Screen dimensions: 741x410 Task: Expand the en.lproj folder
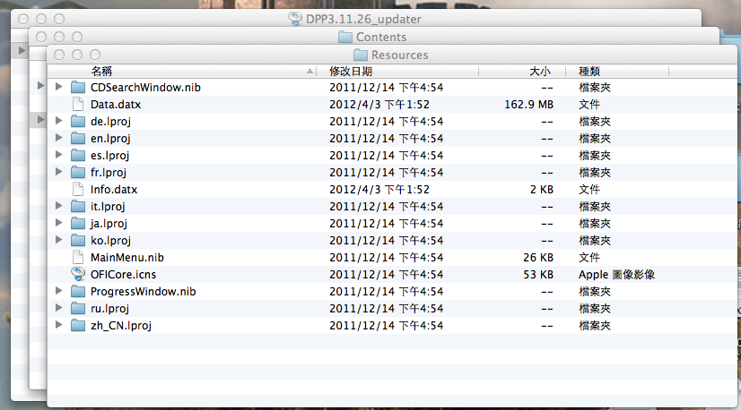(x=58, y=138)
